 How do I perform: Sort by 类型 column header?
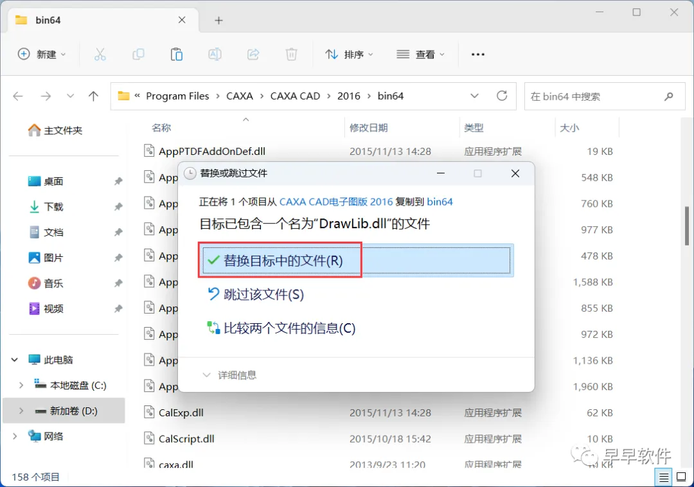pos(474,128)
